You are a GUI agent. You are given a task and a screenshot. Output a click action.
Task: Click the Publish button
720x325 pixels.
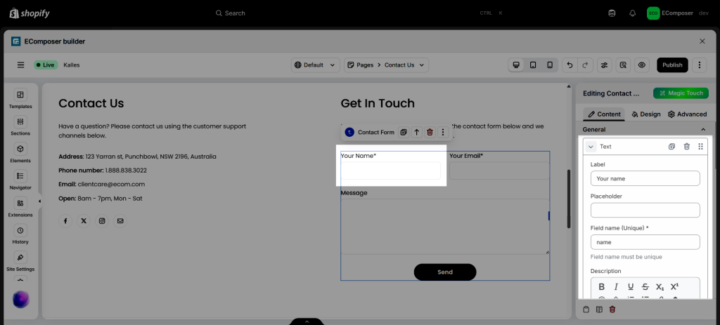(x=672, y=65)
